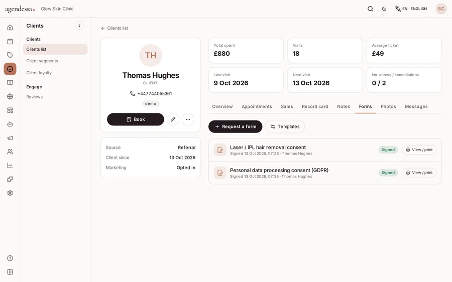The height and width of the screenshot is (282, 452).
Task: Open the calendar icon in sidebar
Action: coord(10,41)
